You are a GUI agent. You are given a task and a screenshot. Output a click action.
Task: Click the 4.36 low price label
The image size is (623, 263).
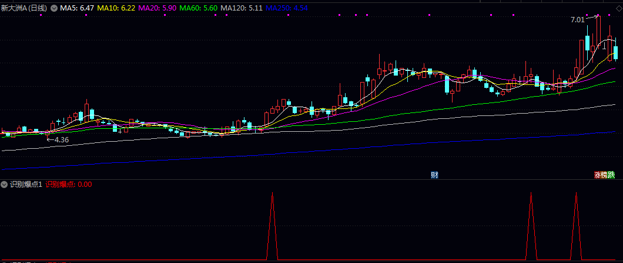(62, 139)
